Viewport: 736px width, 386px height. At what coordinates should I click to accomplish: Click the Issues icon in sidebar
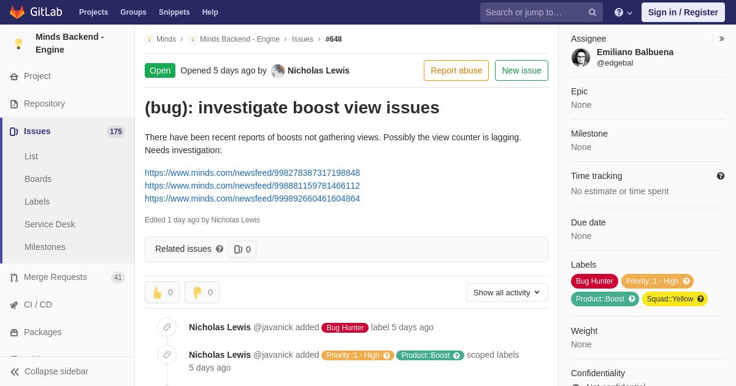[14, 132]
